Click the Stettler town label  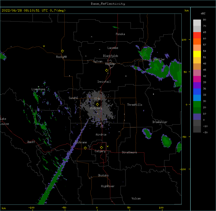pos(159,59)
